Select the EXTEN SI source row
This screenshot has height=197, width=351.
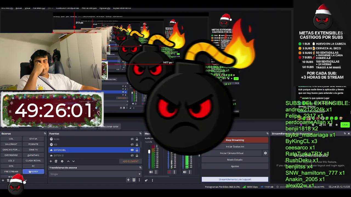point(94,155)
